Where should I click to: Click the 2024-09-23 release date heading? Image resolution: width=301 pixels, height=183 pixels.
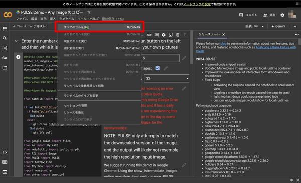206,59
